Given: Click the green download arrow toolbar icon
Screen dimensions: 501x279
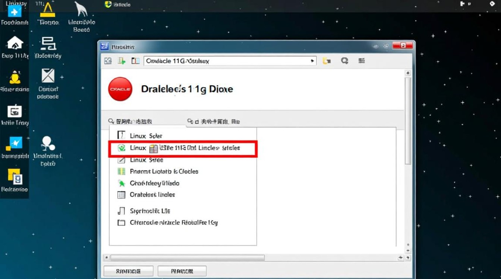Looking at the screenshot, I should point(121,60).
